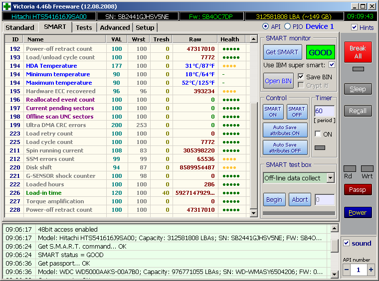Click the Abort test button
379x281 pixels.
click(x=300, y=200)
